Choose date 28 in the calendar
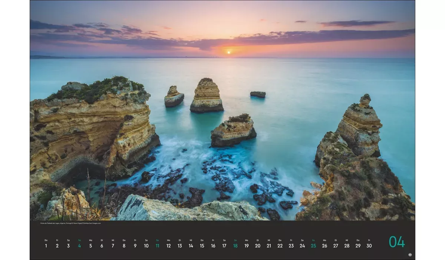The height and width of the screenshot is (260, 445). 347,246
